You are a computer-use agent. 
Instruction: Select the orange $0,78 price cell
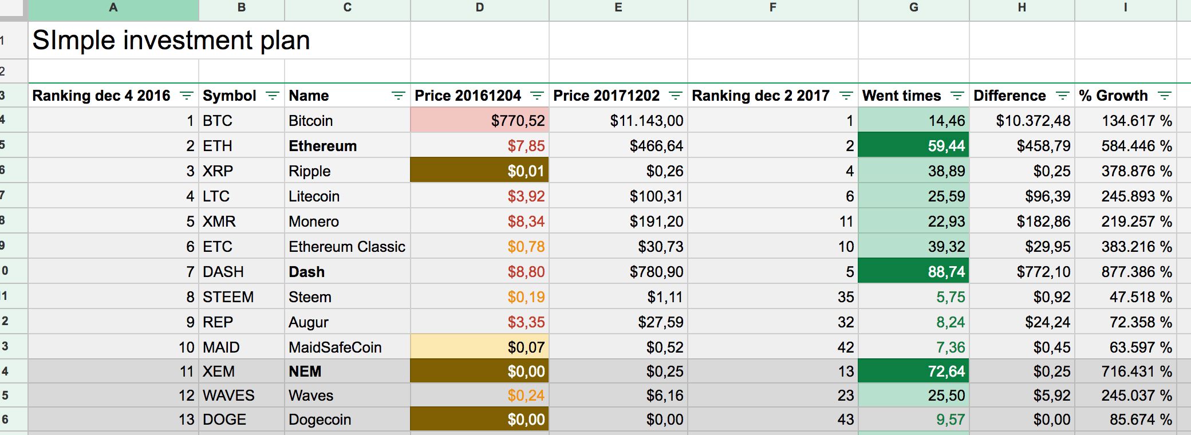[480, 247]
